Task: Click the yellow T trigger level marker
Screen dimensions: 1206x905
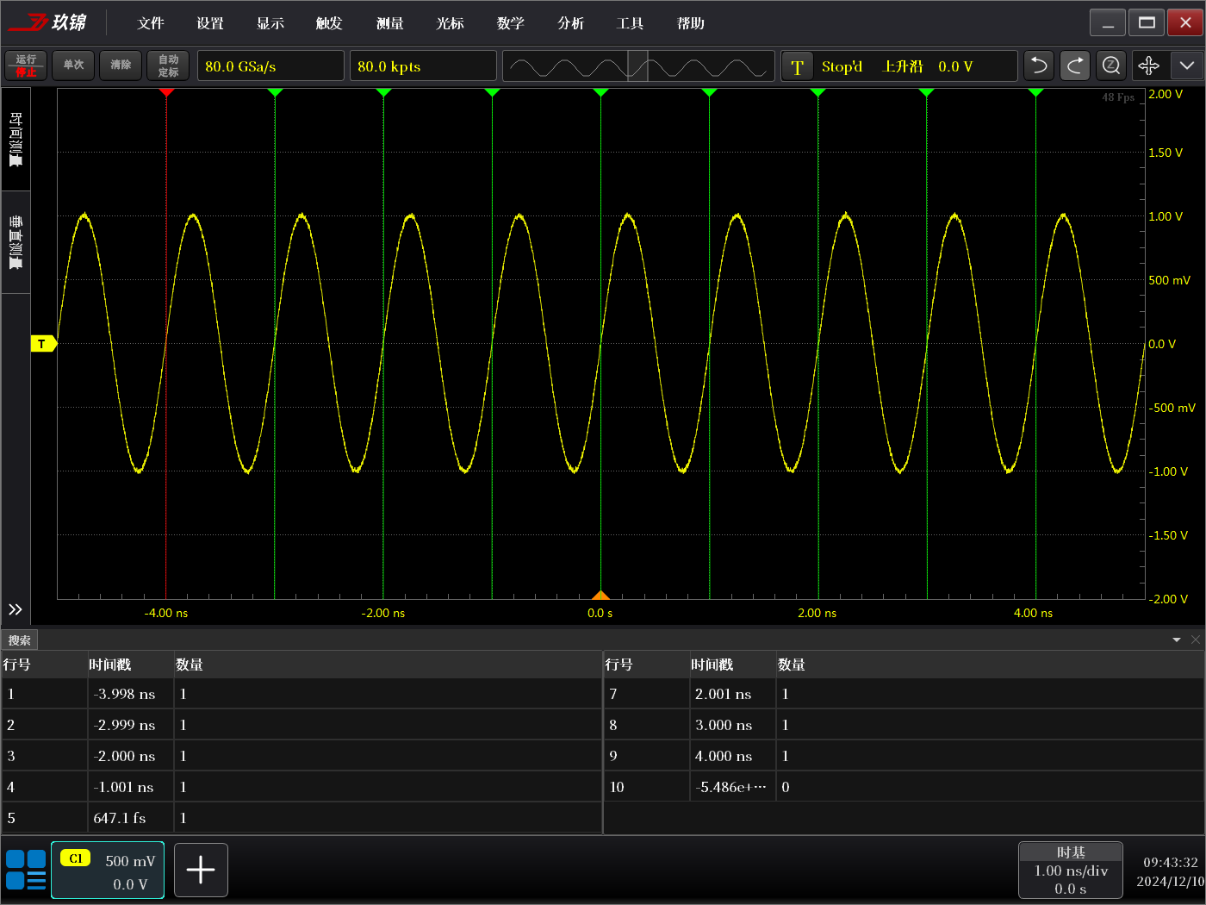Action: click(43, 344)
